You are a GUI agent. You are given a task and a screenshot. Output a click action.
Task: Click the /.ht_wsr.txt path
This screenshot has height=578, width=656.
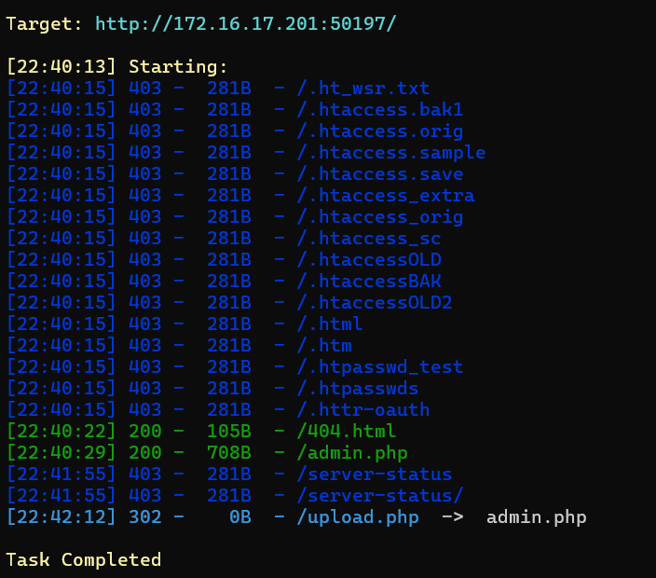click(363, 89)
